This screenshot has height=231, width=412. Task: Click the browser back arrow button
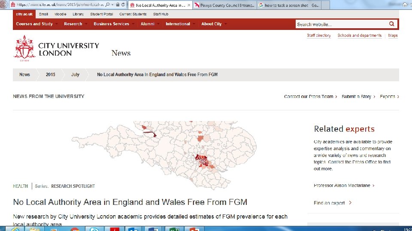coord(3,4)
